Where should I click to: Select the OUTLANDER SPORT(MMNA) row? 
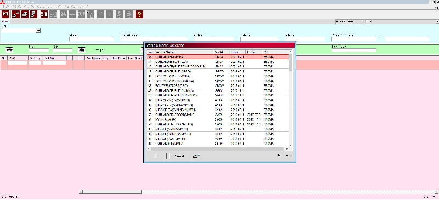point(218,115)
